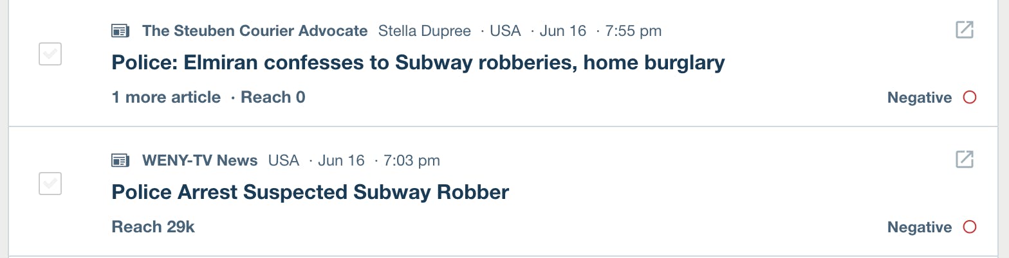Open headline Police: Elmiran confesses to Subway robberies
This screenshot has height=258, width=1009.
tap(418, 63)
